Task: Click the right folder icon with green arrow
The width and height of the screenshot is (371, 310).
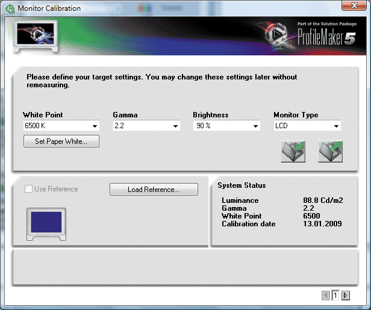Action: point(331,151)
